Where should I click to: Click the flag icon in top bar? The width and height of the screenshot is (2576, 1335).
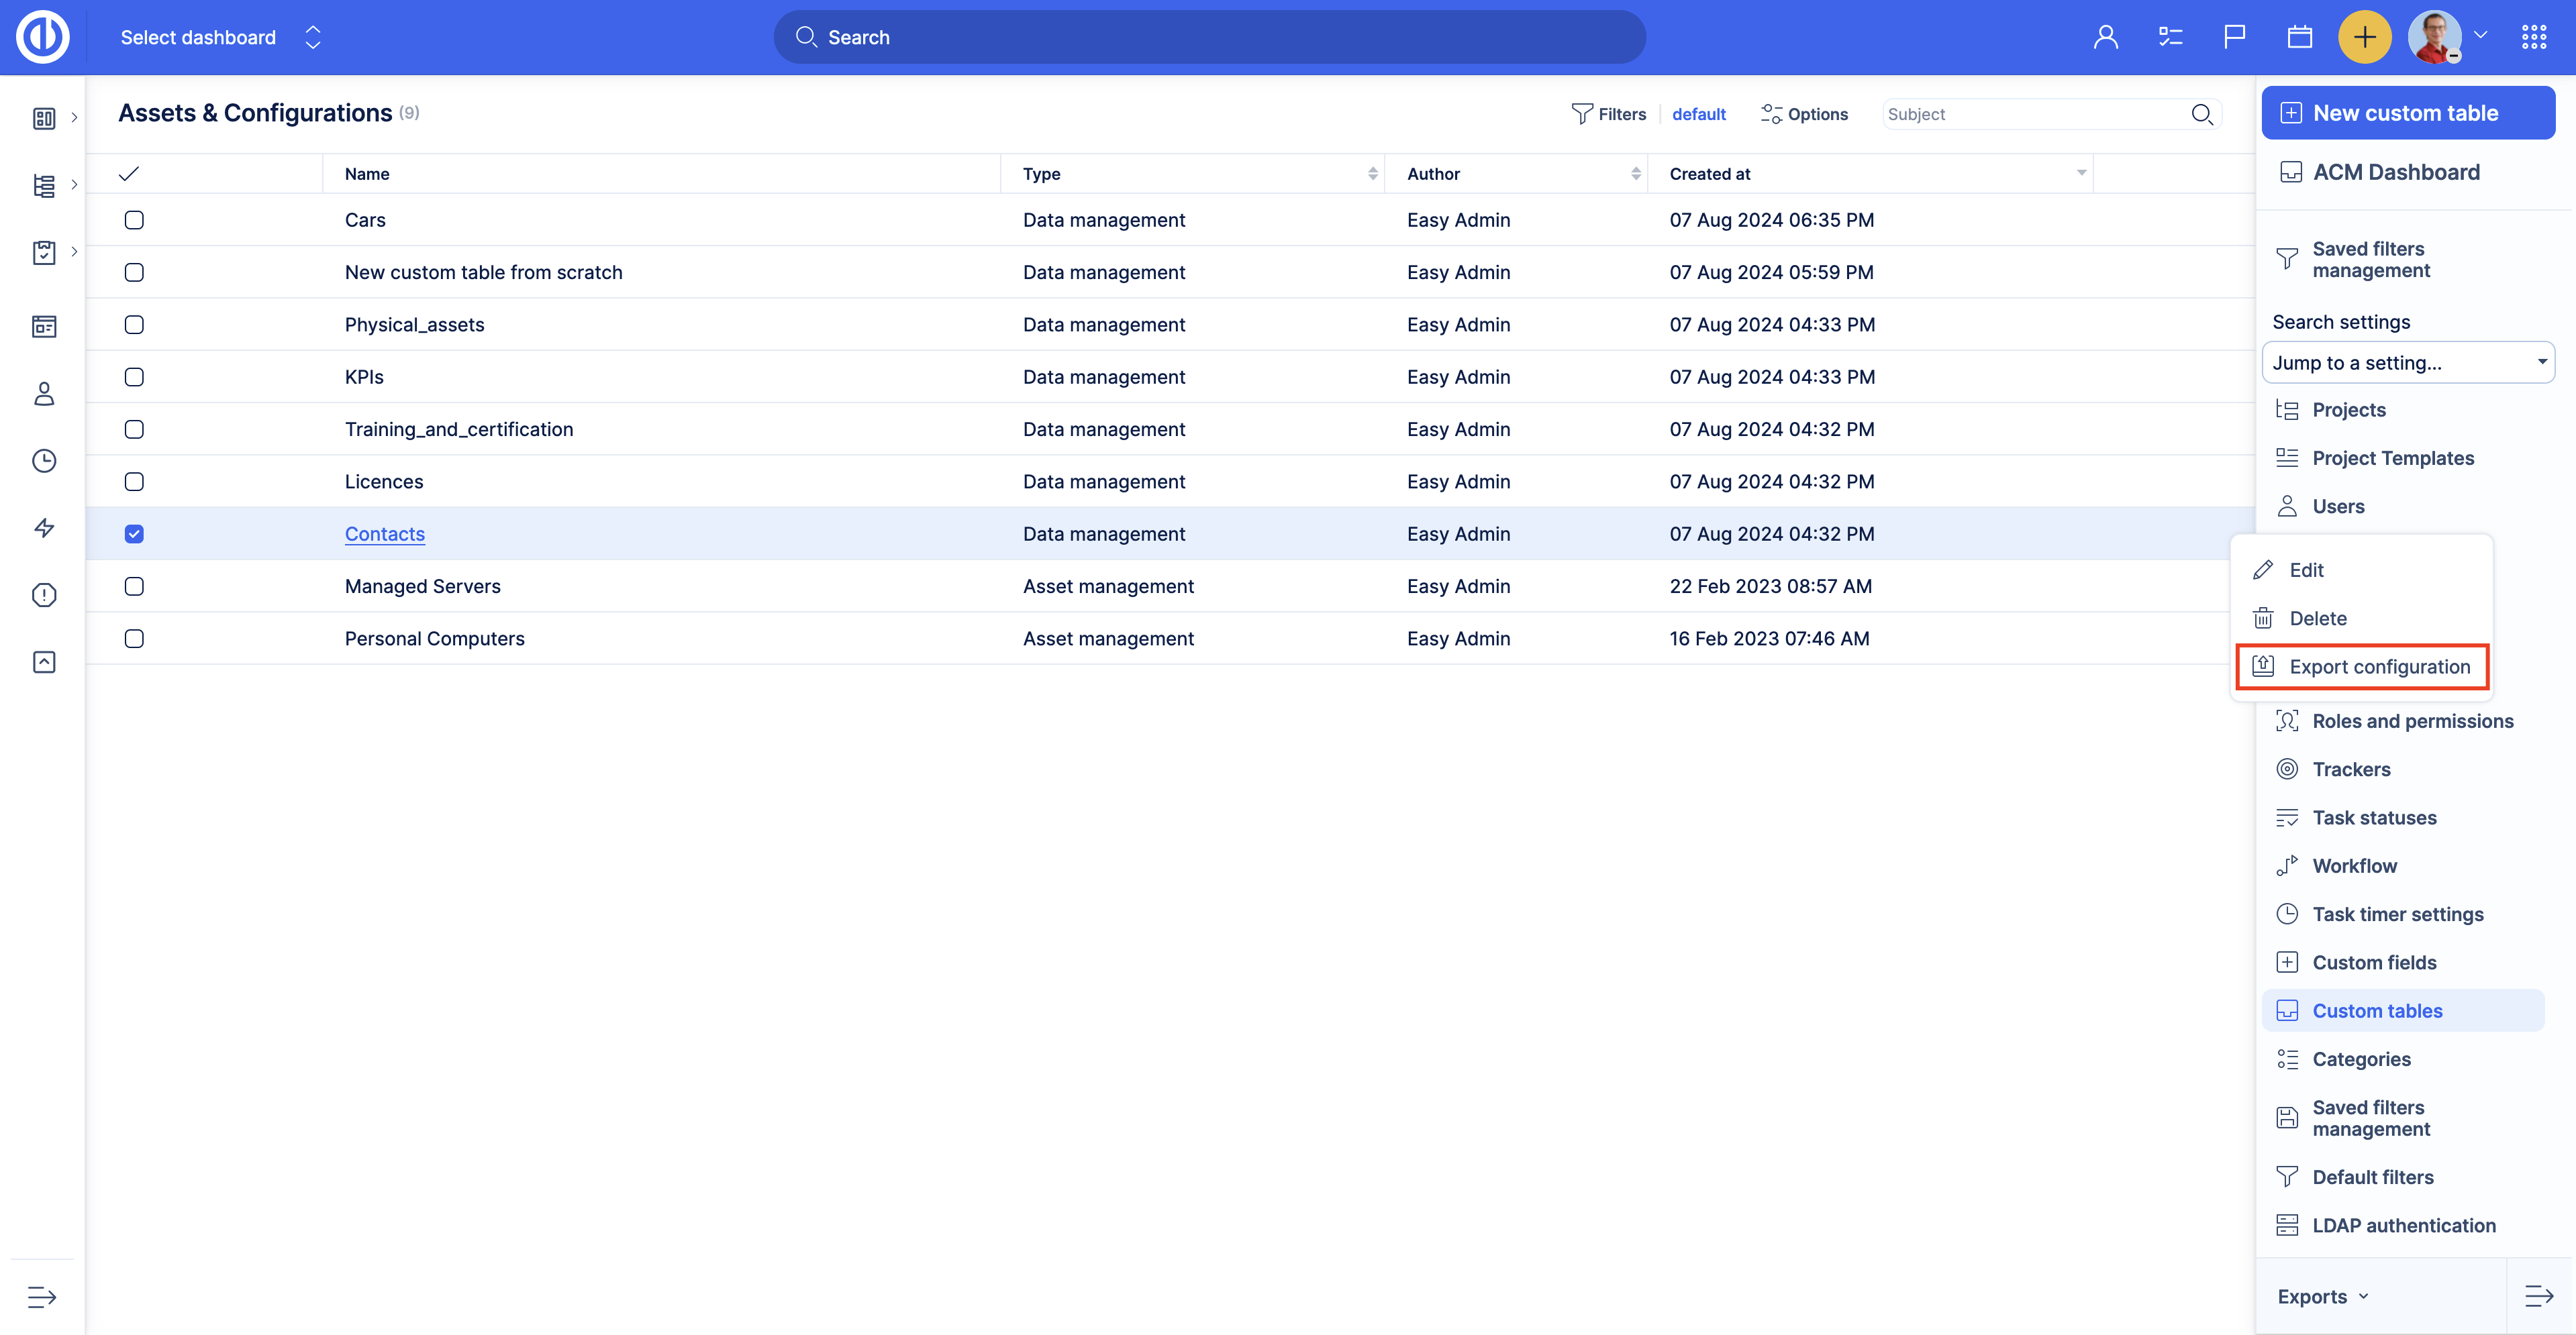[2234, 38]
